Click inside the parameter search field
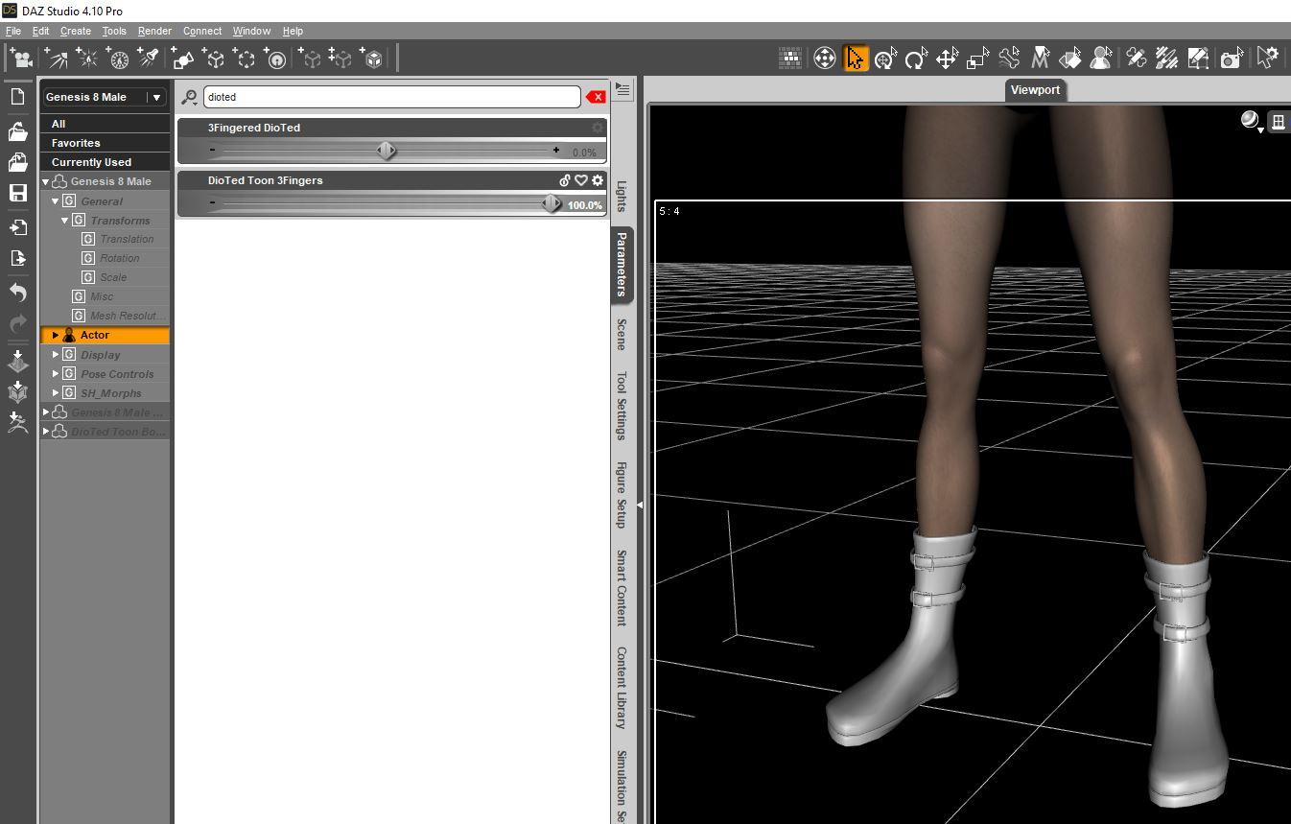Image resolution: width=1291 pixels, height=824 pixels. 391,97
